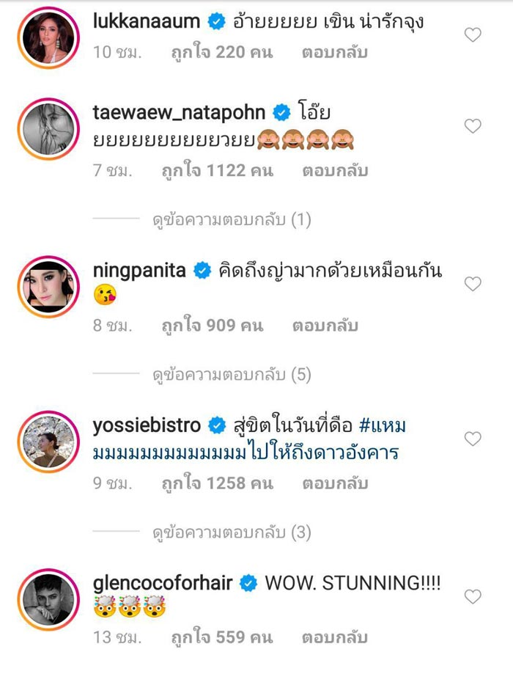Expand the 3 replies under yossiebistro's comment
The height and width of the screenshot is (674, 513).
point(234,530)
